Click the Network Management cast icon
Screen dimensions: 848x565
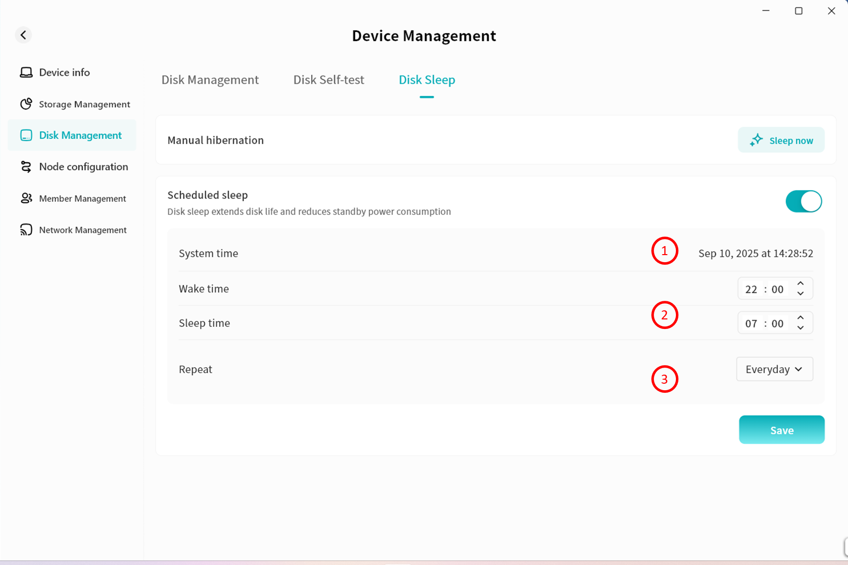[26, 230]
